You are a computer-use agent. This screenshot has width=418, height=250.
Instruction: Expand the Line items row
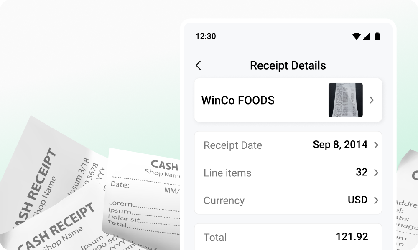[376, 172]
